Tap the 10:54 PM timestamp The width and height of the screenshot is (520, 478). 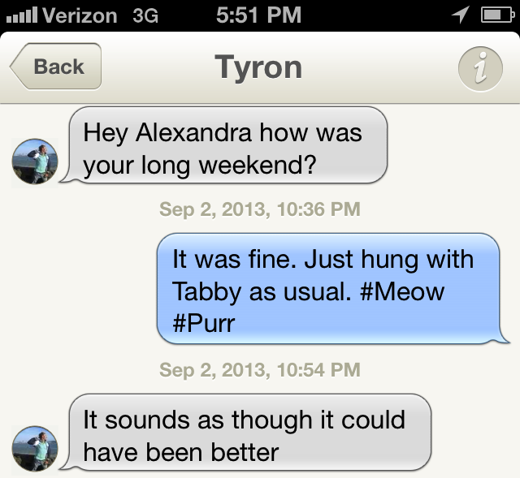point(260,370)
